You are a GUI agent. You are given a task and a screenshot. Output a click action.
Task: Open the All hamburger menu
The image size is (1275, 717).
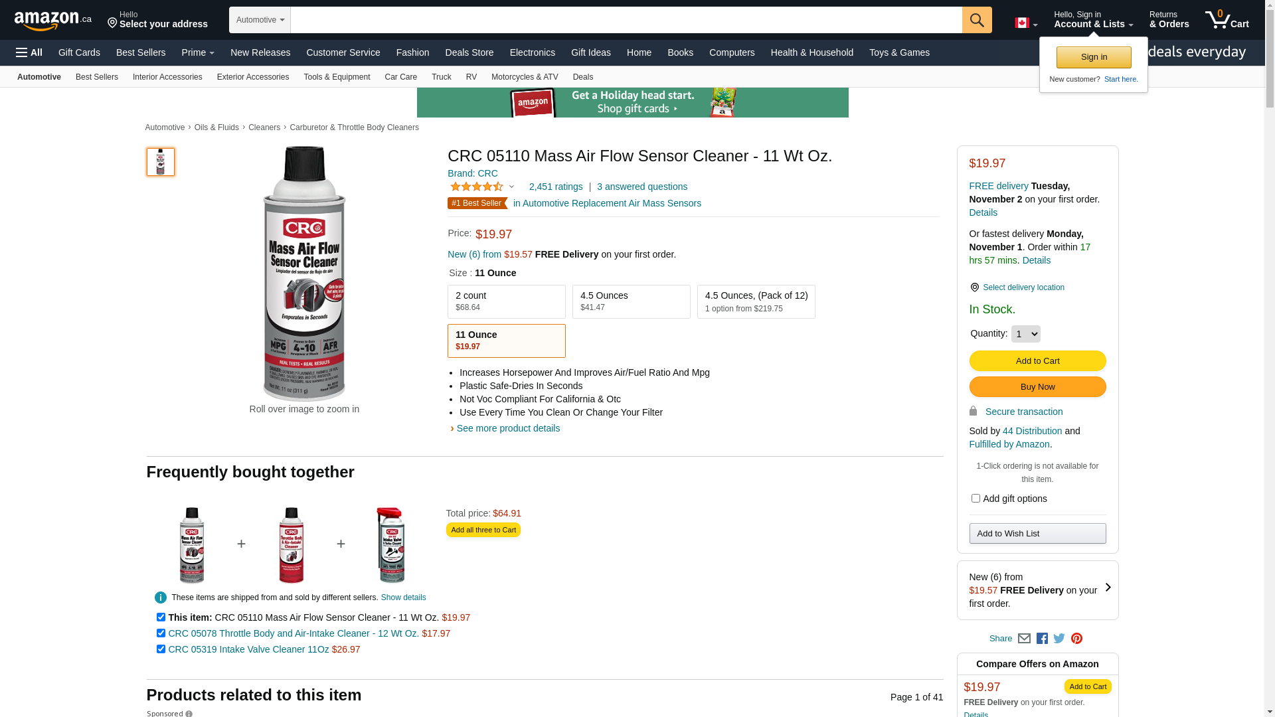pos(29,52)
